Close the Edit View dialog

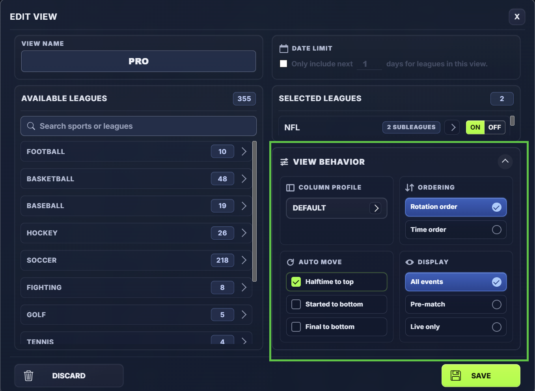tap(517, 17)
